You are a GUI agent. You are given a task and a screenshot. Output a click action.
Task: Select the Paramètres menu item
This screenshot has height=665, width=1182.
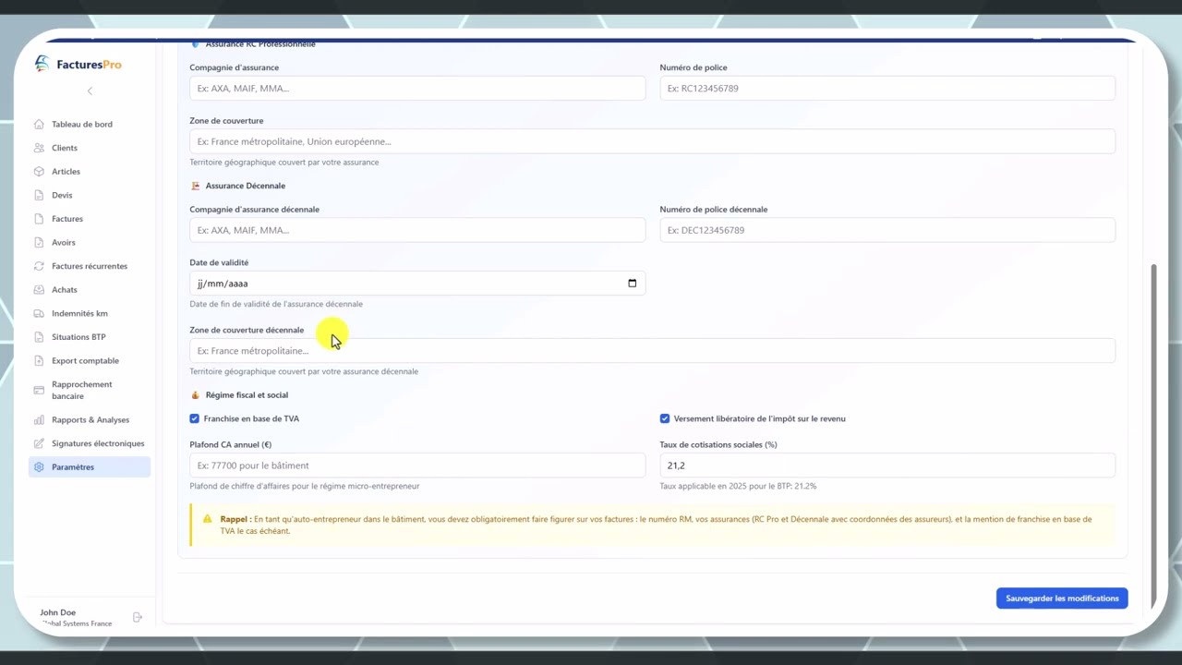pos(89,467)
